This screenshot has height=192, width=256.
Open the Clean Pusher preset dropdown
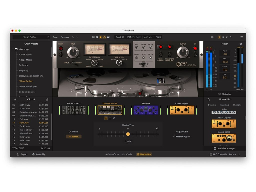coord(31,37)
